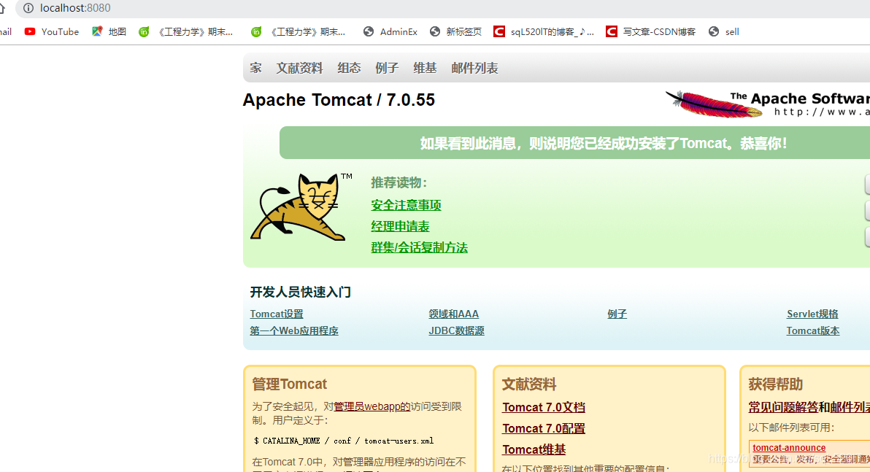Viewport: 870px width, 472px height.
Task: Open the sell bookmark
Action: click(723, 31)
